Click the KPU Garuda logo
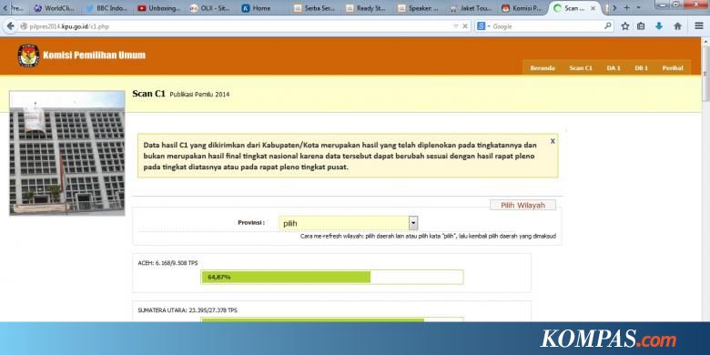 [28, 56]
